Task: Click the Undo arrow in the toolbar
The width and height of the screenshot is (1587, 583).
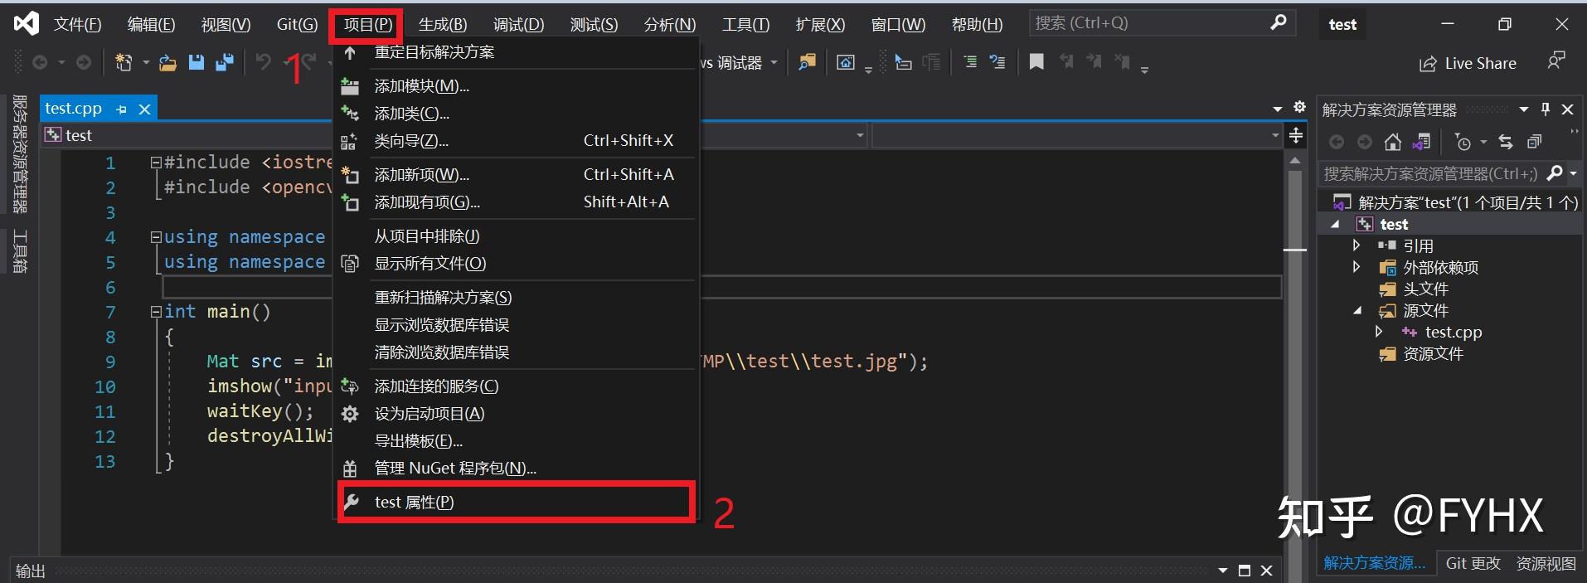Action: 264,62
